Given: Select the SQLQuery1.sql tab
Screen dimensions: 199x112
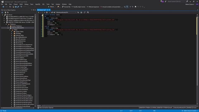Looking at the screenshot, I should 42,10.
